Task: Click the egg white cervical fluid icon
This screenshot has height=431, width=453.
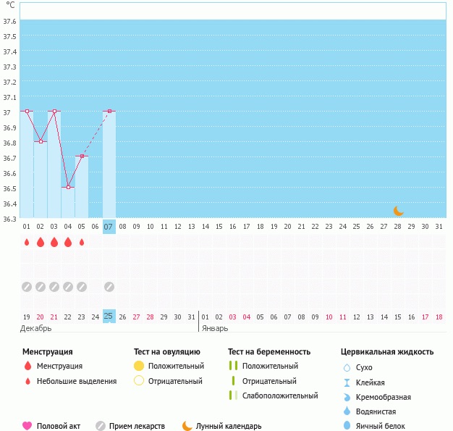Action: 346,426
